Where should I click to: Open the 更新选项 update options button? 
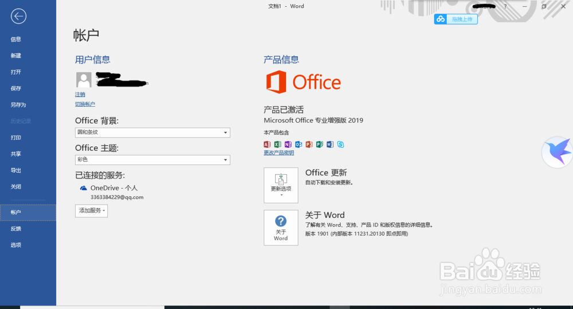(281, 185)
